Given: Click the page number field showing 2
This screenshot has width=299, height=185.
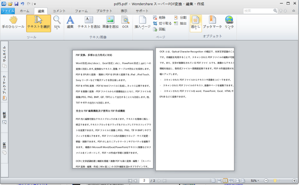Looking at the screenshot, I should [x=144, y=181].
